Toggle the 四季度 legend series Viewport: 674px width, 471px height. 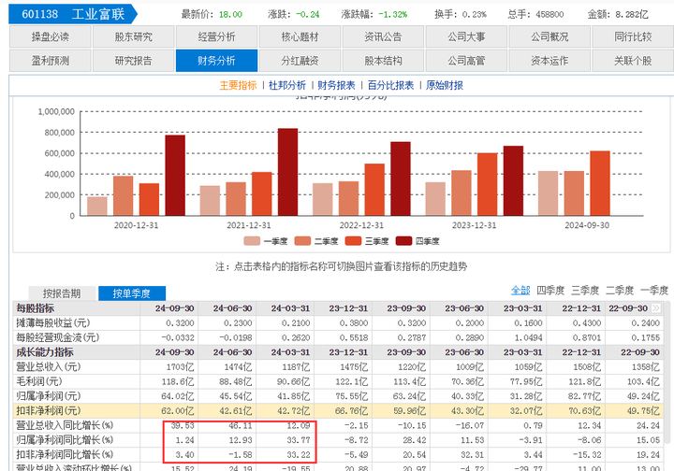pyautogui.click(x=418, y=241)
